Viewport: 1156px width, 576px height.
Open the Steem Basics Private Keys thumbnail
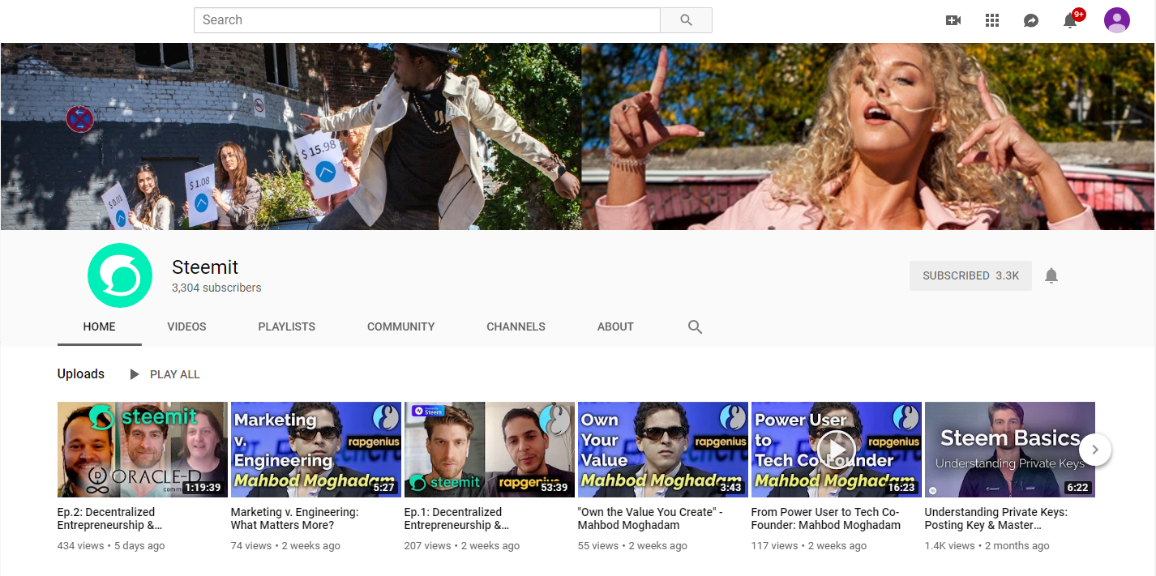click(x=1010, y=450)
